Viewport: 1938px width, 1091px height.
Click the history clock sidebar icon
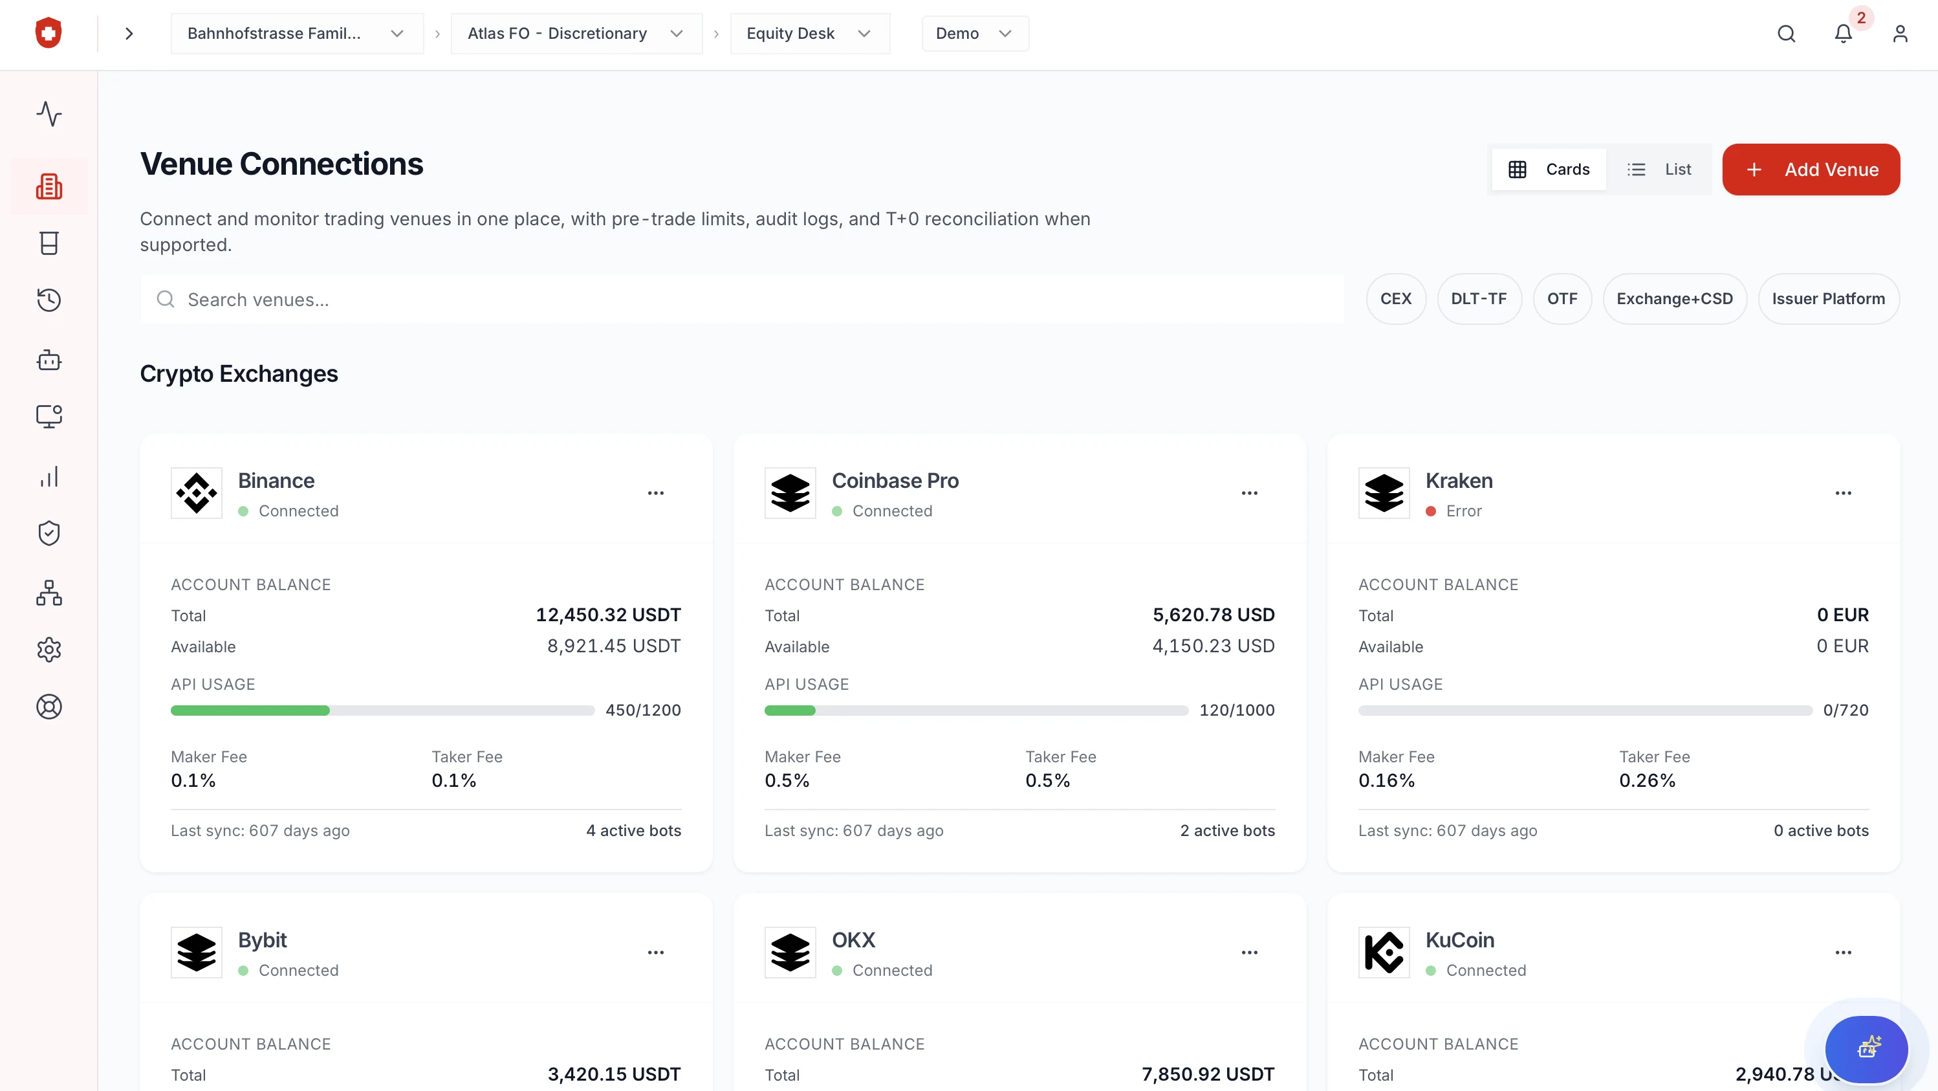pyautogui.click(x=49, y=300)
